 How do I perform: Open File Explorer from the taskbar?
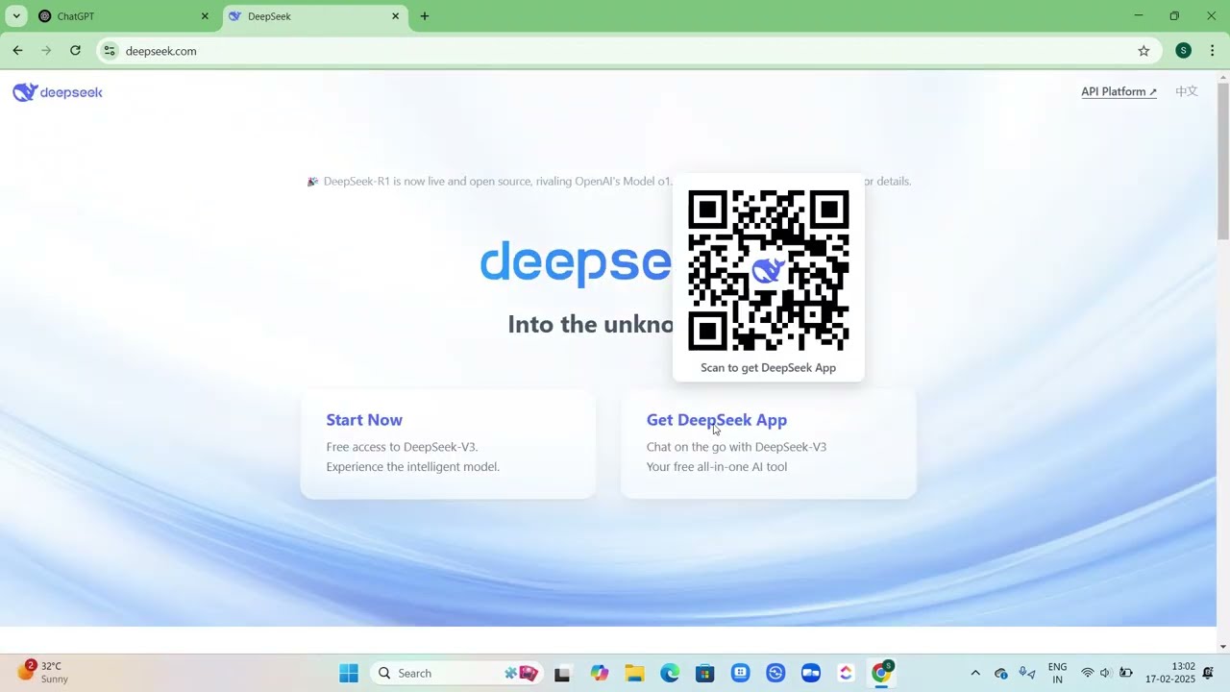click(634, 673)
